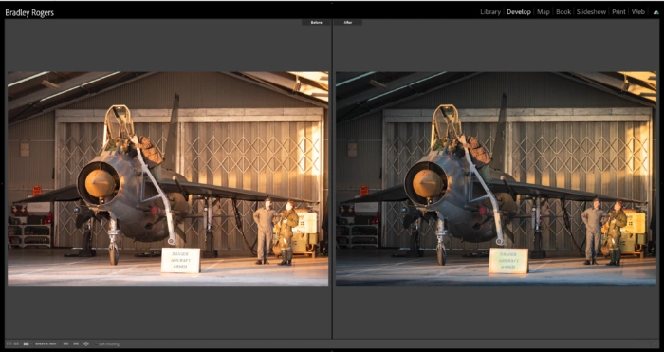
Task: Open the Slideshow module
Action: 591,12
